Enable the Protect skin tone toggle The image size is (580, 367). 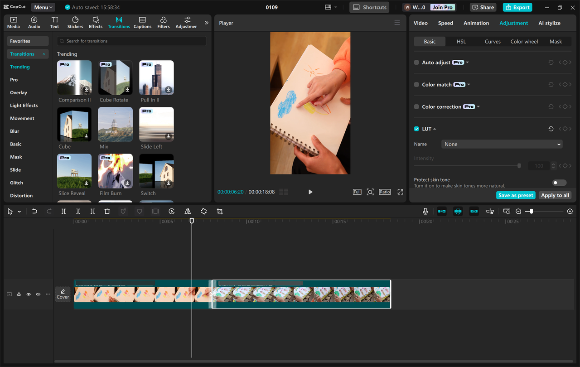pos(559,182)
